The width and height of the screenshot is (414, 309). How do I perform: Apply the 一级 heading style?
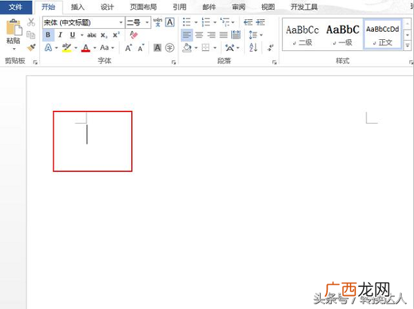[x=343, y=34]
